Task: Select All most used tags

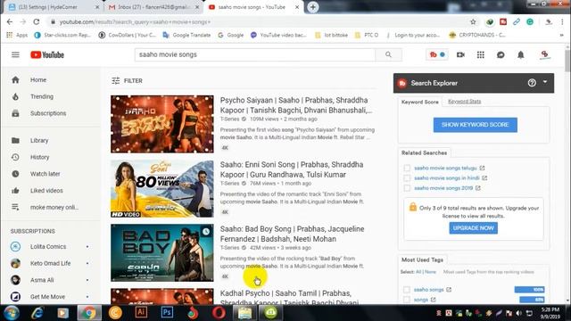Action: (x=418, y=272)
